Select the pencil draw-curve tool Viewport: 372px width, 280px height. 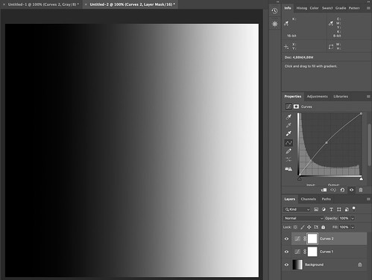click(289, 151)
